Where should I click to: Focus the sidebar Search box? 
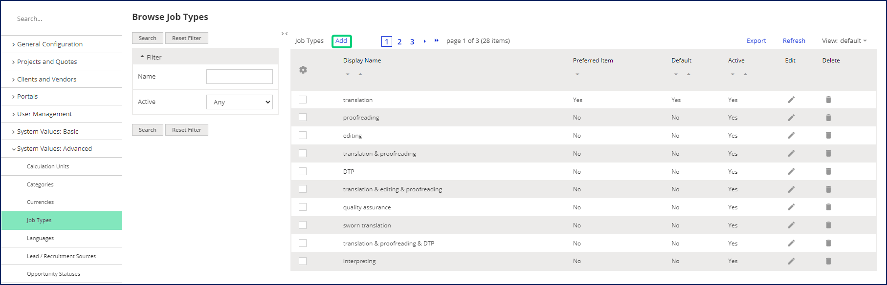[61, 19]
